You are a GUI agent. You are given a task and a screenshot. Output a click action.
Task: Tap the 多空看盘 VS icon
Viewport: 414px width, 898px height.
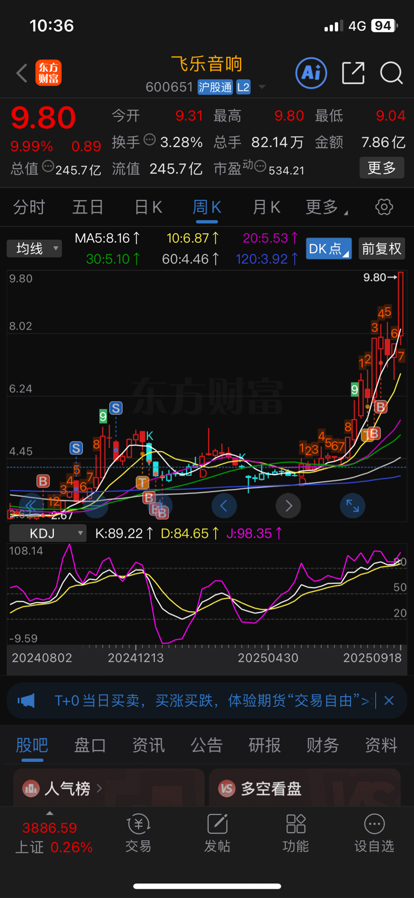click(x=227, y=788)
